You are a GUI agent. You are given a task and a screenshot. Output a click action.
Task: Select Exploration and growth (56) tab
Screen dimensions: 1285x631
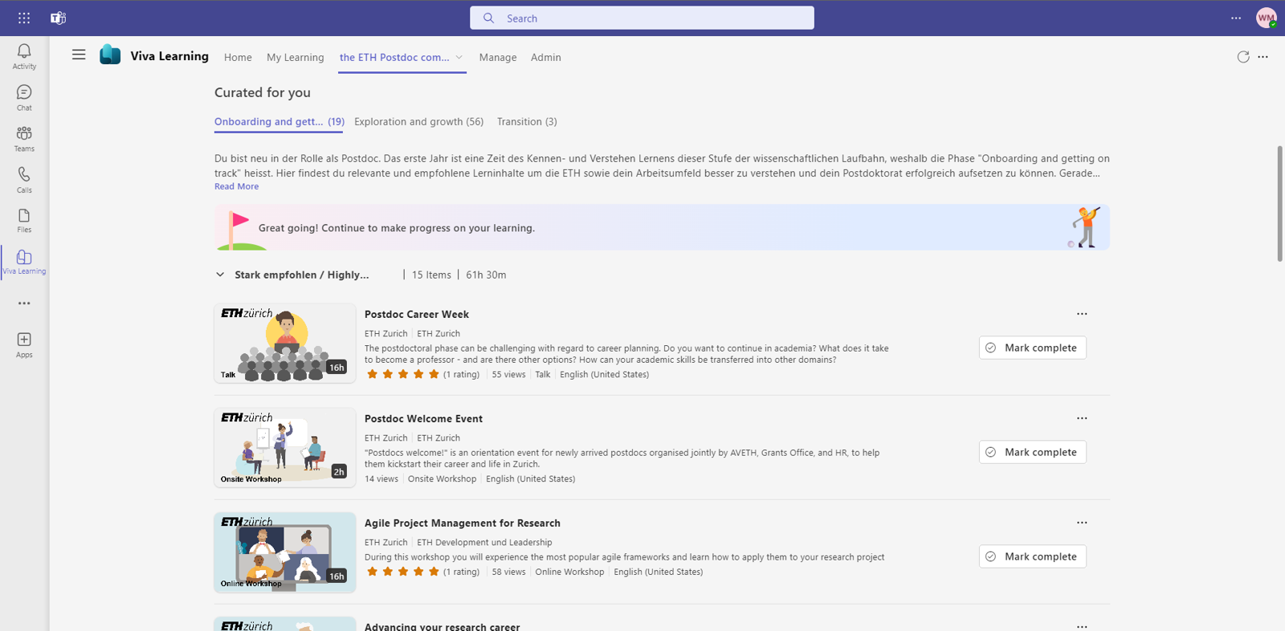click(x=419, y=122)
